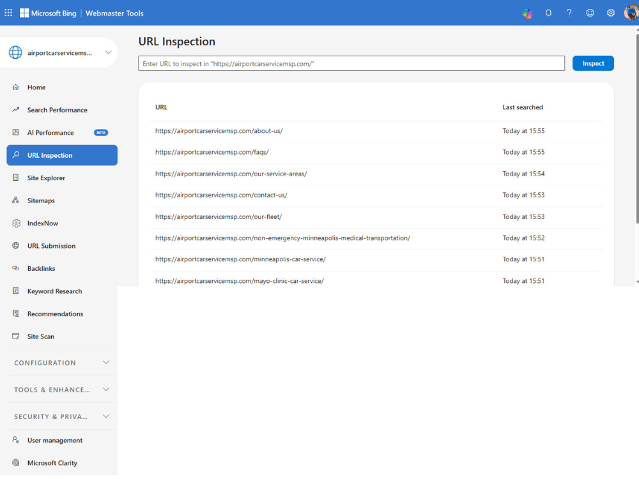Click the Inspect button
This screenshot has height=479, width=639.
pyautogui.click(x=593, y=63)
